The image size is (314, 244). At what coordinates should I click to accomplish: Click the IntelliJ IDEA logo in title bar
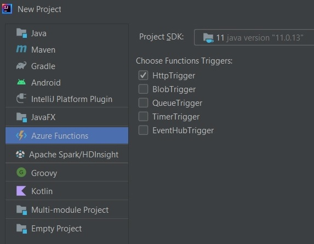point(7,9)
